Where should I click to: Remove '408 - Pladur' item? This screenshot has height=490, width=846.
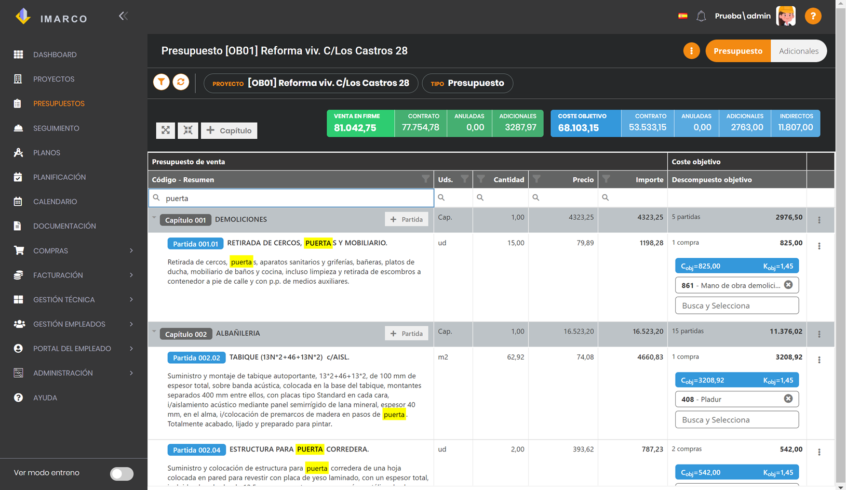(x=788, y=399)
